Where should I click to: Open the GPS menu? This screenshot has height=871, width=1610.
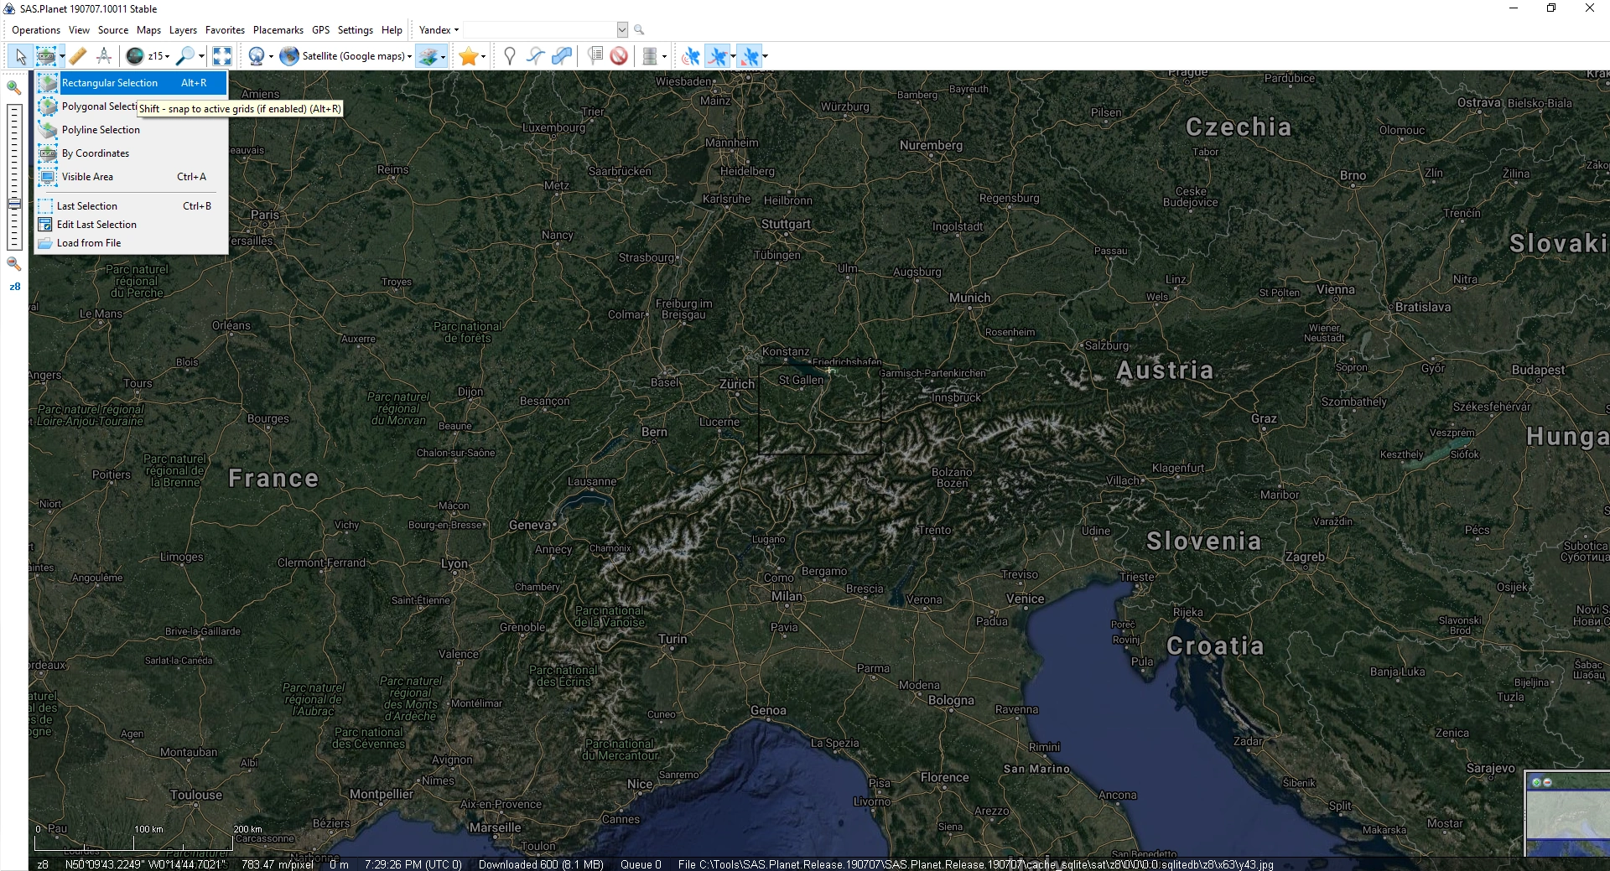pyautogui.click(x=320, y=30)
